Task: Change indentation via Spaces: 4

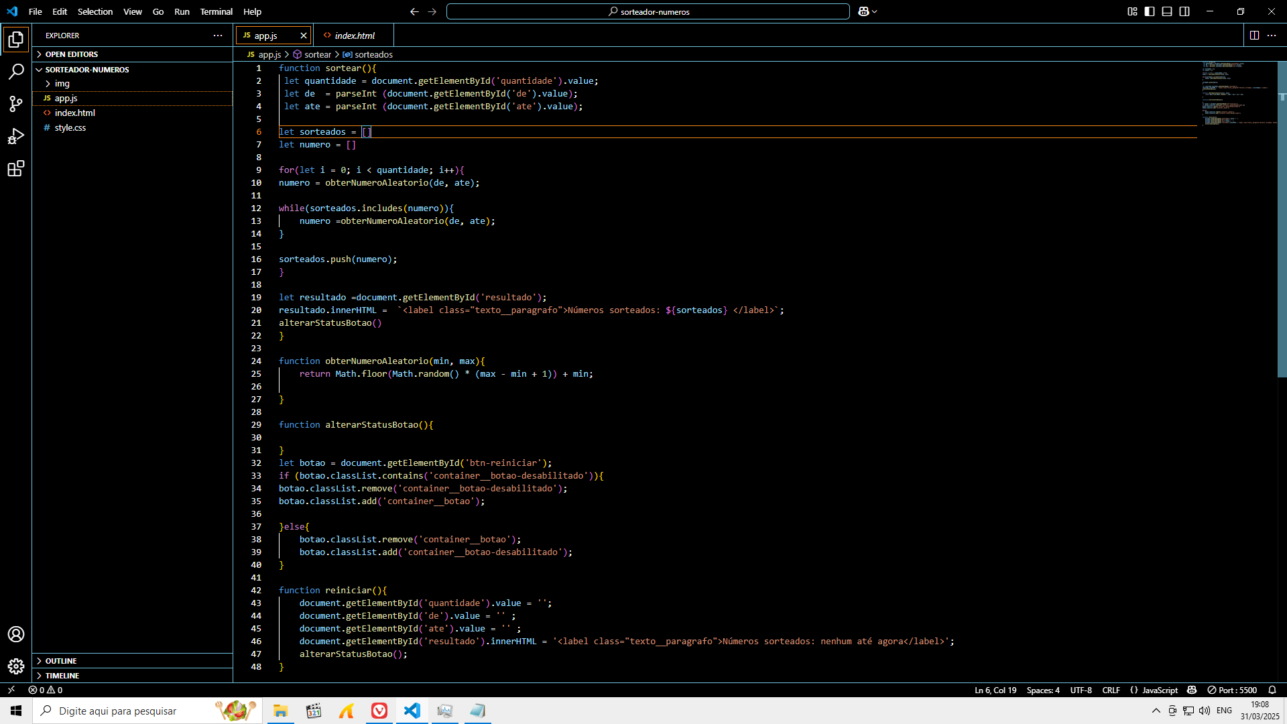Action: click(1043, 690)
